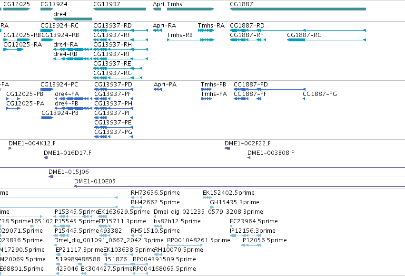Image resolution: width=405 pixels, height=276 pixels.
Task: Click the dre4-PB protein label
Action: pyautogui.click(x=66, y=104)
